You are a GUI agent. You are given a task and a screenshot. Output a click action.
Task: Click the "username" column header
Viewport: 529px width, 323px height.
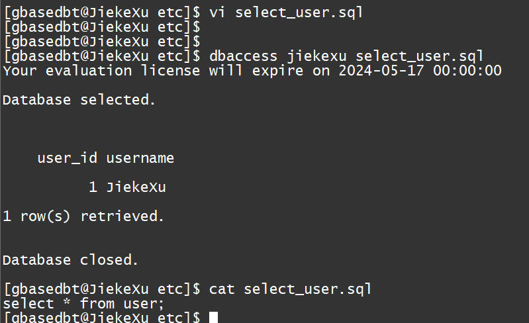140,158
